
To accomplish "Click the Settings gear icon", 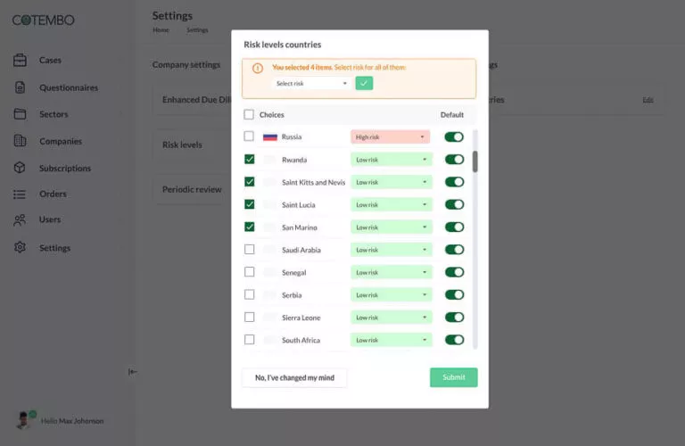I will pos(20,247).
